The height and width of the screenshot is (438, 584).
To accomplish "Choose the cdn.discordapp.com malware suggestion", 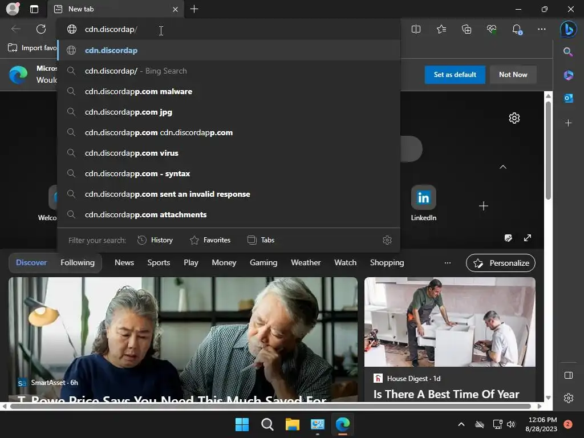I will [x=229, y=91].
